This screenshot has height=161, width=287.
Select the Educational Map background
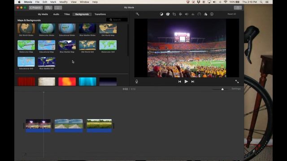[47, 45]
